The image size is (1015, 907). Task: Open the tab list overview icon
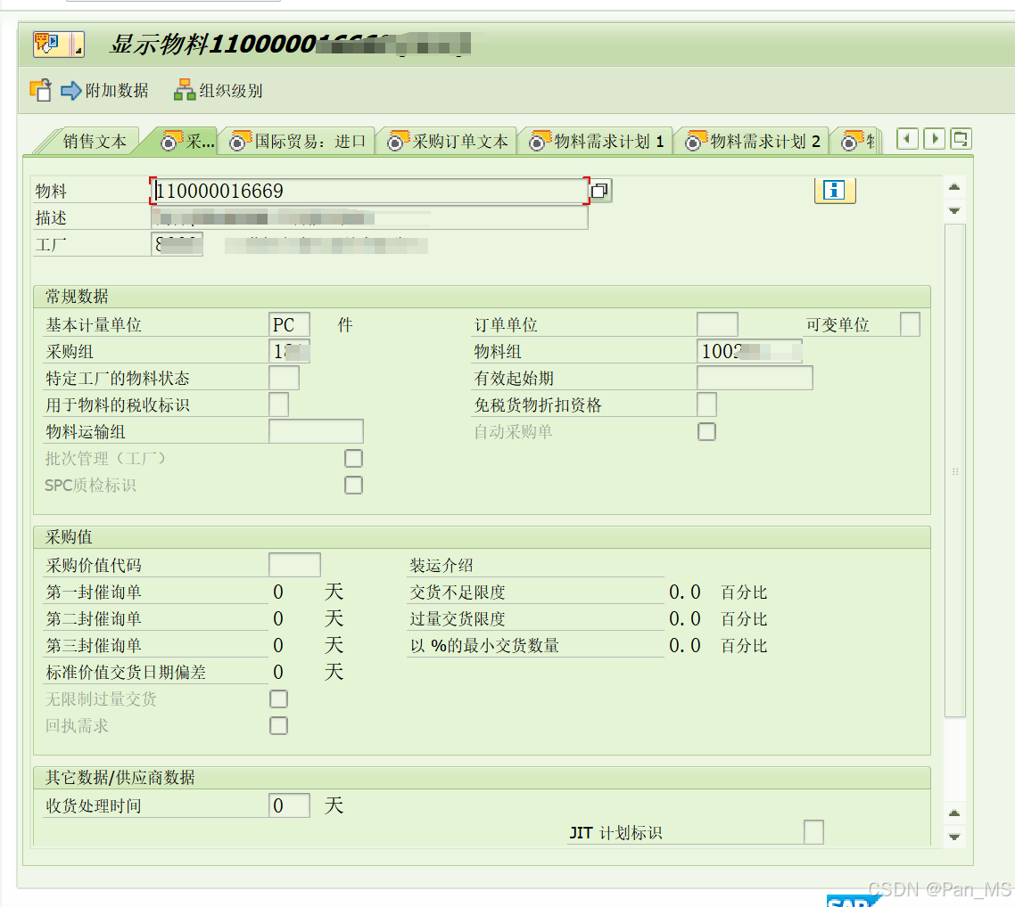[961, 139]
